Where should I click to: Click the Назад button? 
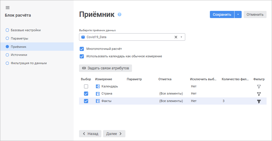coord(90,134)
